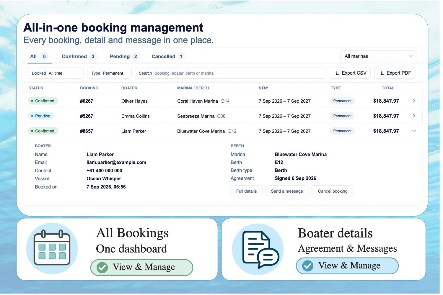Switch to the Confirmed tab

(x=79, y=56)
